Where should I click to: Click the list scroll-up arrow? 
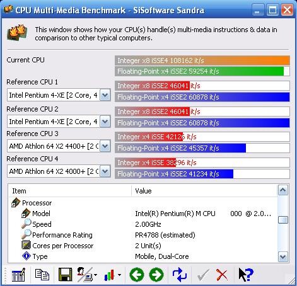pyautogui.click(x=283, y=190)
